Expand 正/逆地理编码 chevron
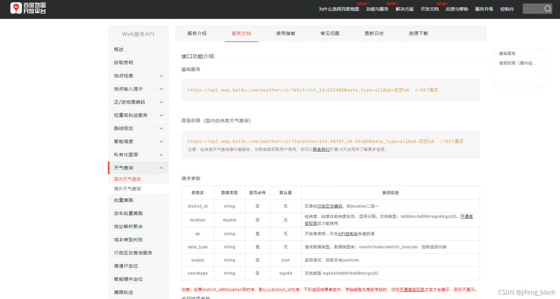This screenshot has width=560, height=299. 161,102
